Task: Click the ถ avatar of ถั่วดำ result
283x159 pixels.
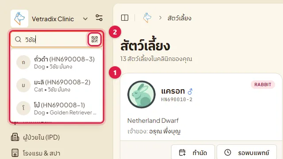Action: coord(23,62)
